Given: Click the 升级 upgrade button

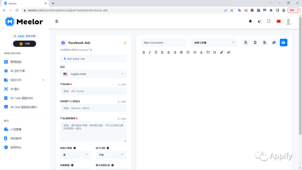Looking at the screenshot, I should point(24,44).
